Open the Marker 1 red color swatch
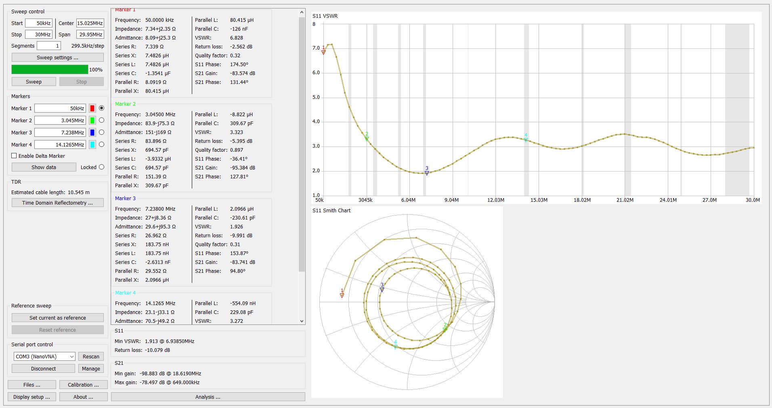Screen dimensions: 772x408 click(x=92, y=108)
